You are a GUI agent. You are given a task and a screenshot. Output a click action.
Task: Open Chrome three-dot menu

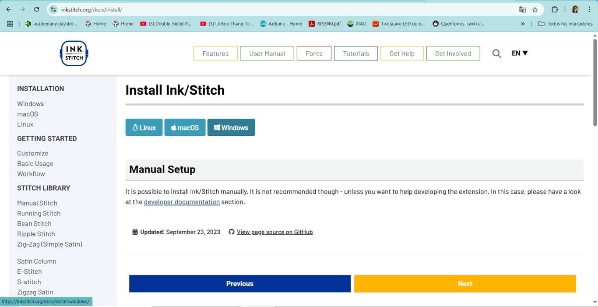point(589,9)
